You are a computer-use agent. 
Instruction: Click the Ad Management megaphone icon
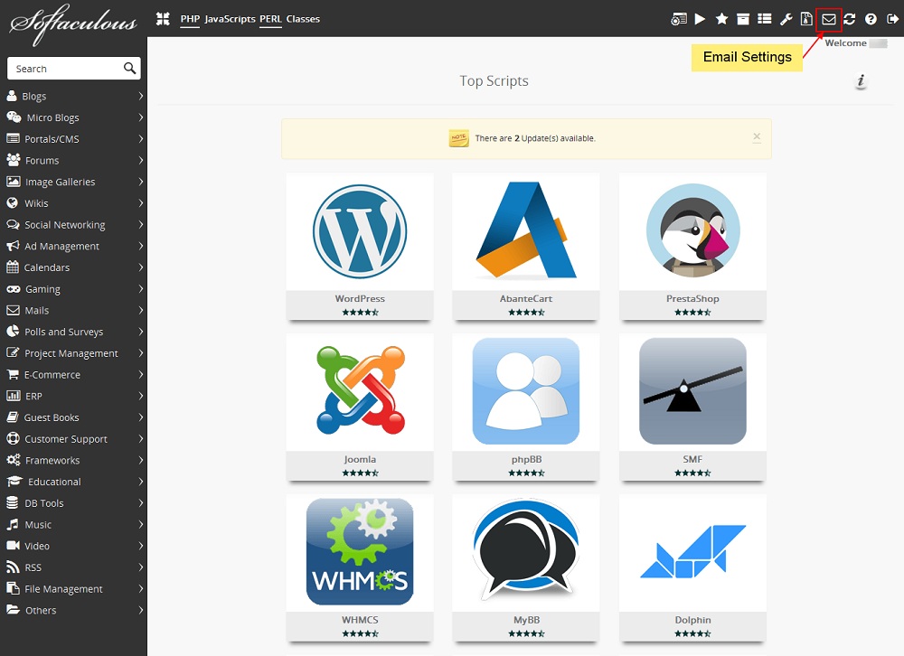click(x=13, y=246)
